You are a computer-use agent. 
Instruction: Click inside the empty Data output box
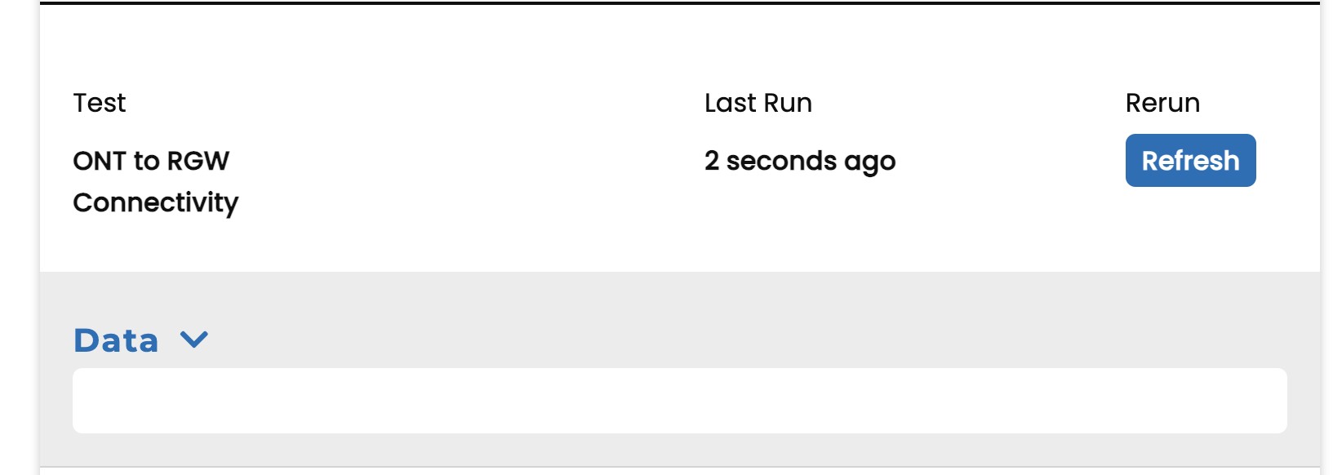[679, 400]
